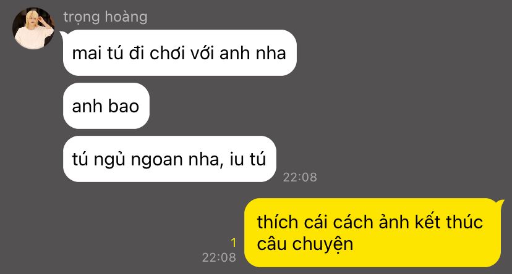Click the 22:08 timestamp beside yellow bubble
This screenshot has height=274, width=512.
pyautogui.click(x=219, y=257)
